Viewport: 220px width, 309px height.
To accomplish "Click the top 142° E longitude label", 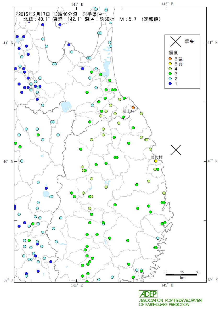I will pyautogui.click(x=167, y=4).
